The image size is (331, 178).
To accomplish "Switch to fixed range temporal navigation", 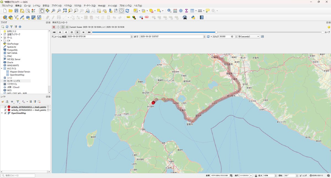I will [x=58, y=27].
